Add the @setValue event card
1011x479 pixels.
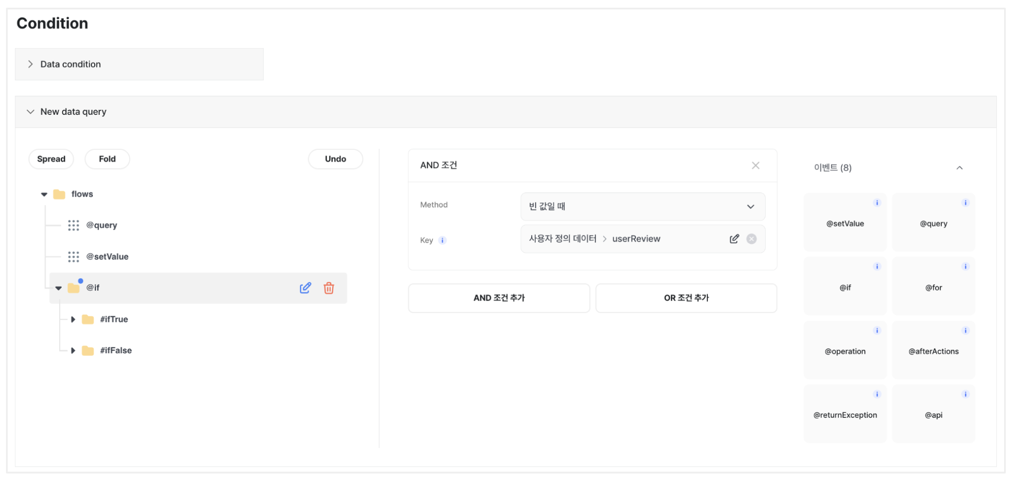845,223
